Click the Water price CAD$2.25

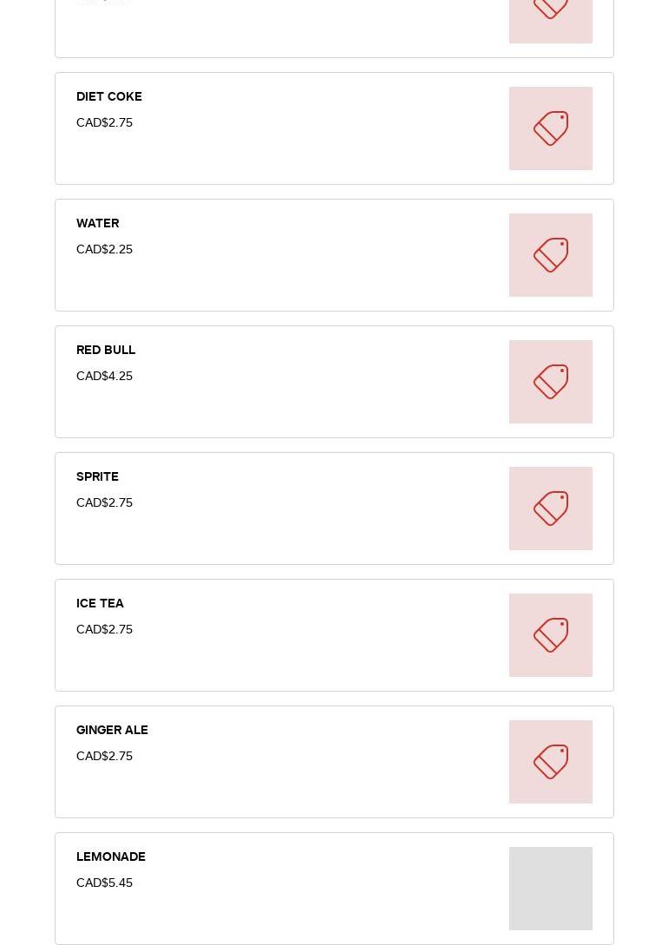click(104, 249)
